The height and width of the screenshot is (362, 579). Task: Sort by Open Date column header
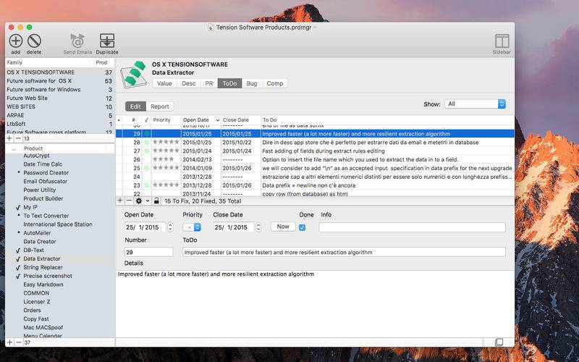point(201,120)
